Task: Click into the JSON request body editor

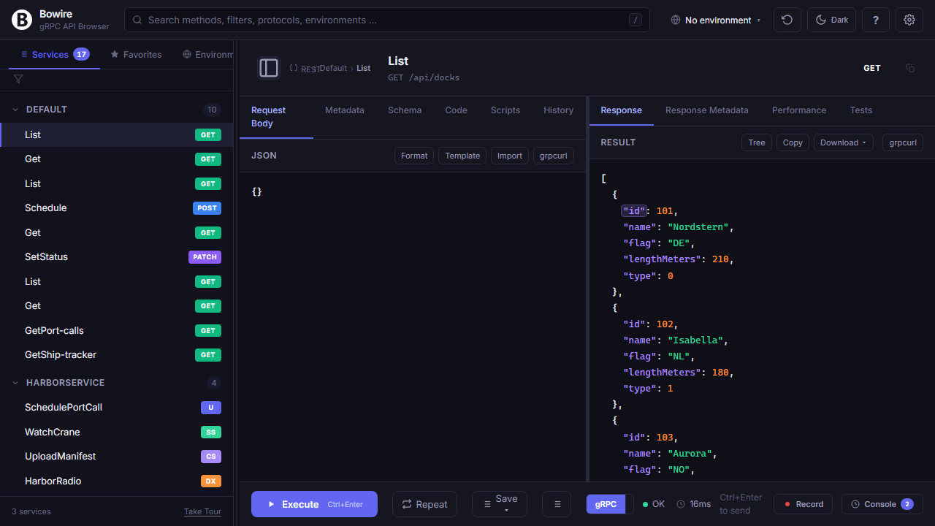Action: pyautogui.click(x=413, y=325)
